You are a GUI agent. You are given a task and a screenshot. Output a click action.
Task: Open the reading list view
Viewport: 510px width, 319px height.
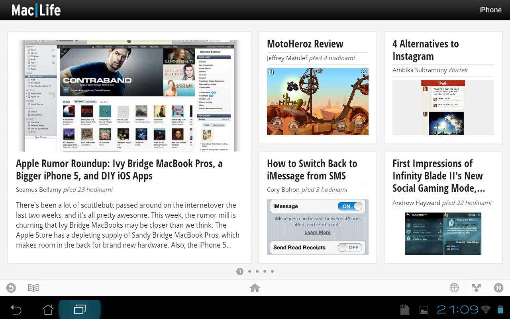[33, 287]
